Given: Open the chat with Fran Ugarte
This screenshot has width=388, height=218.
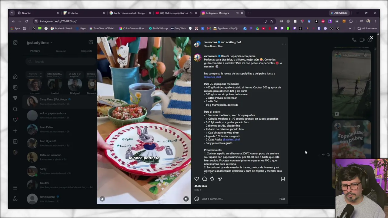Looking at the screenshot, I should coord(60,143).
